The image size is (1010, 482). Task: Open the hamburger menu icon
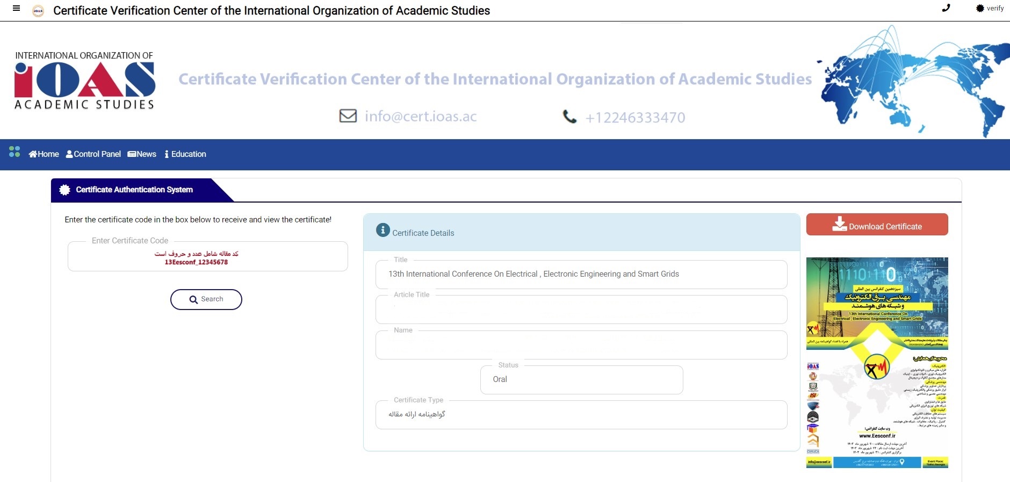click(x=16, y=8)
